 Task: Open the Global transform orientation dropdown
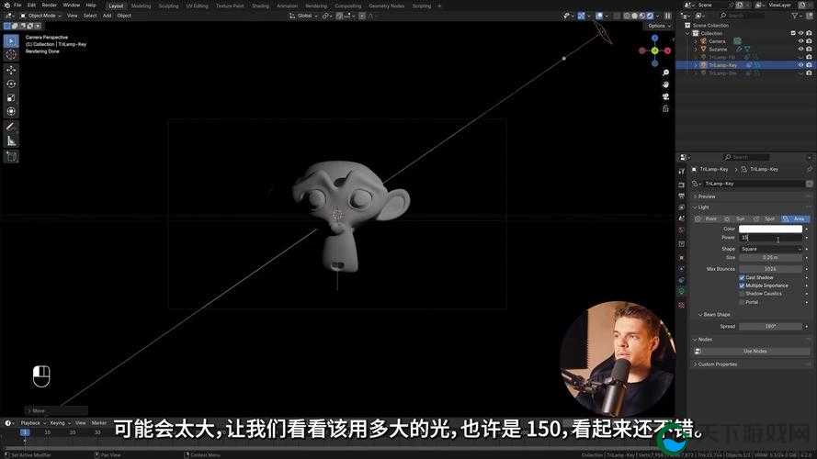(x=303, y=16)
